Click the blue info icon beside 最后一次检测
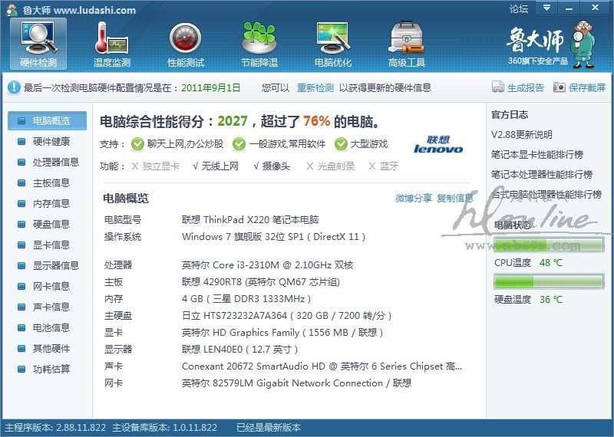Viewport: 614px width, 437px height. coord(14,87)
